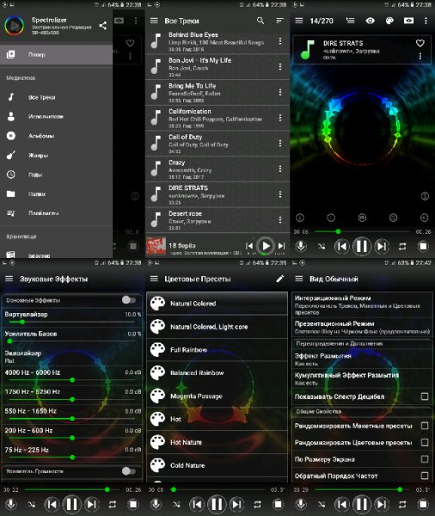Tap next-track icon in Все Треки mini player
Screen dimensions: 435x516
(x=281, y=246)
